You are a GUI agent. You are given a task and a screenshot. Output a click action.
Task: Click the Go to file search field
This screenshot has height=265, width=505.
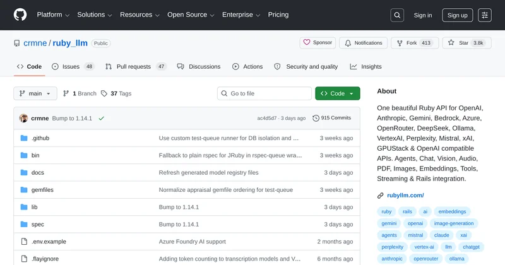(x=264, y=93)
